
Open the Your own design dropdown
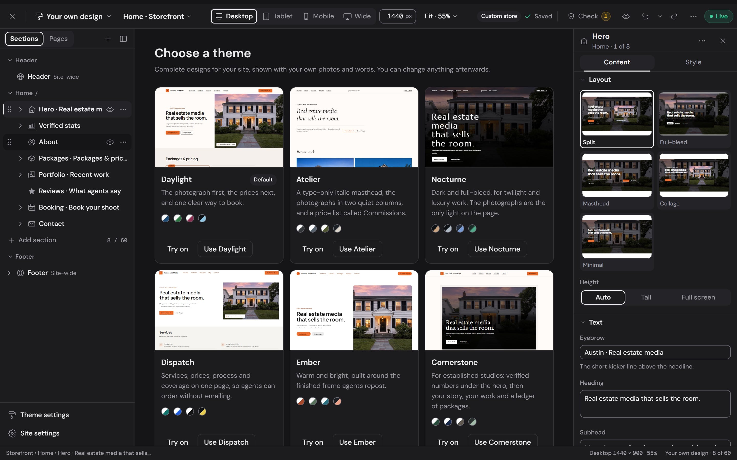pos(73,16)
